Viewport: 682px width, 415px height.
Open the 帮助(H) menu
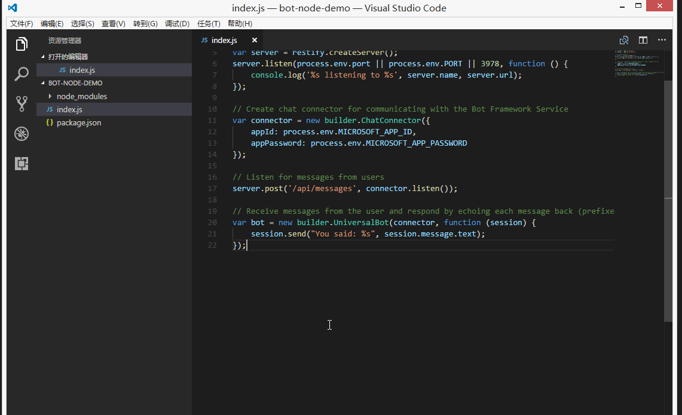240,23
